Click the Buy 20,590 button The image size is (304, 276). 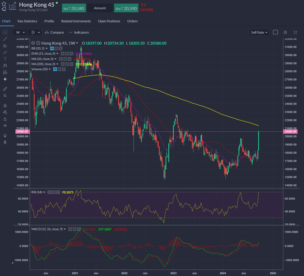[x=126, y=8]
